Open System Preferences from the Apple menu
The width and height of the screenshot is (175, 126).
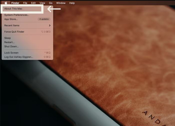[17, 15]
